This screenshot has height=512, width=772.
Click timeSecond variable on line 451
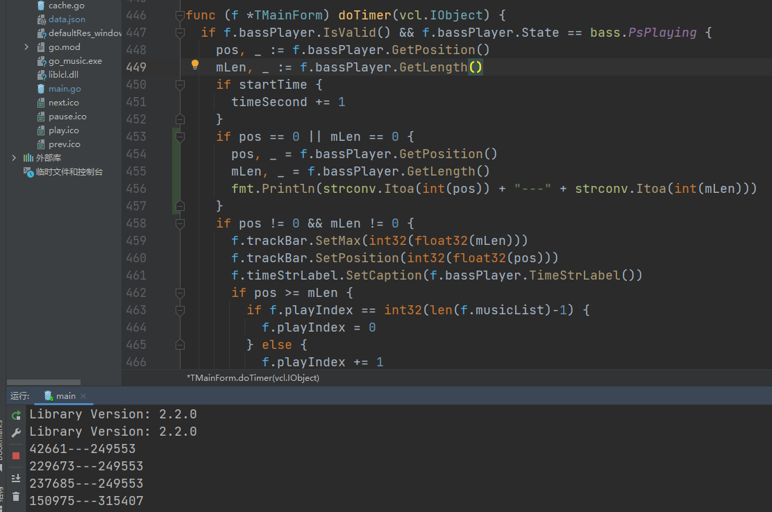(x=269, y=102)
